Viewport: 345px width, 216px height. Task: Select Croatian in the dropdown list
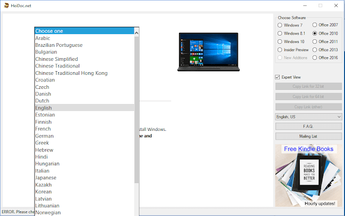[85, 80]
